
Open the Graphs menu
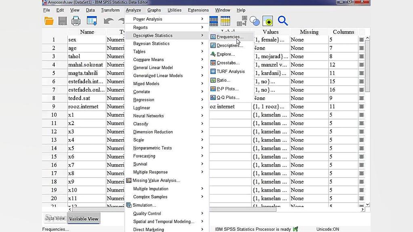pos(154,10)
